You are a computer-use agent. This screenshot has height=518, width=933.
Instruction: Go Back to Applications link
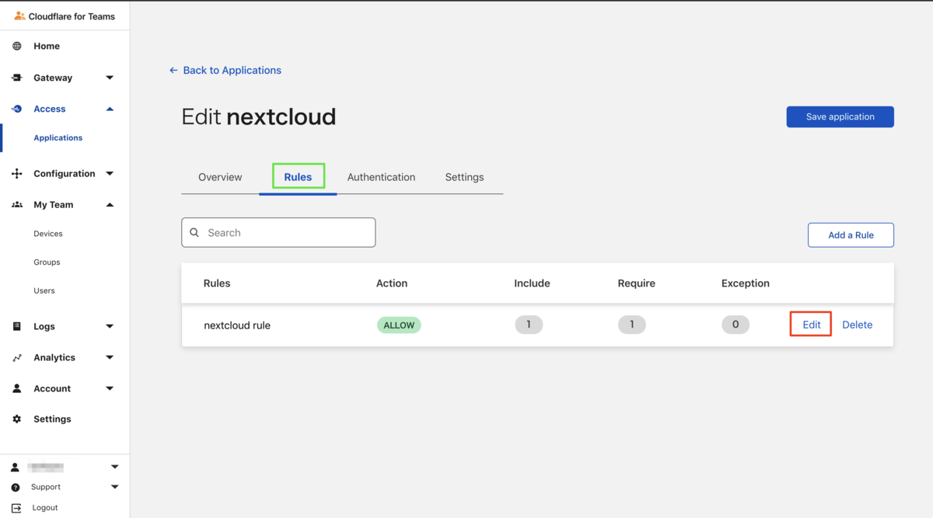(x=232, y=70)
